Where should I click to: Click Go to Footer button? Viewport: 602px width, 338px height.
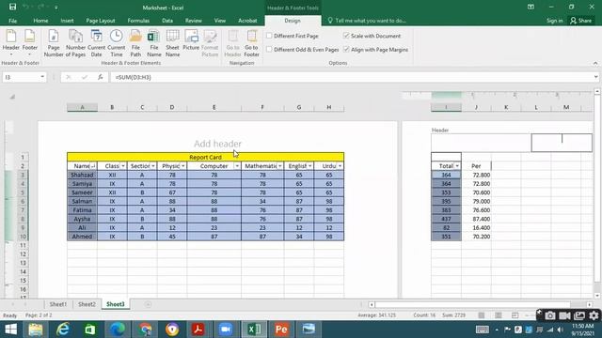tap(251, 43)
